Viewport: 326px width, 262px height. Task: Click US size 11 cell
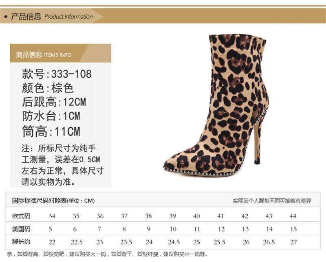tap(197, 229)
